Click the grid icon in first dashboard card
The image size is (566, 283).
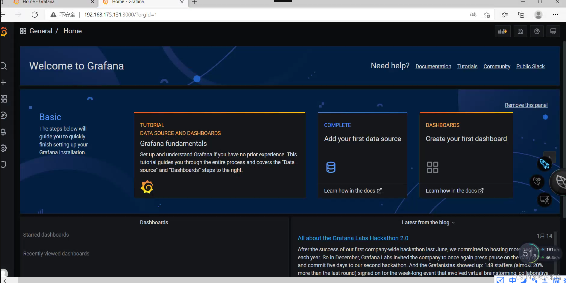[433, 167]
